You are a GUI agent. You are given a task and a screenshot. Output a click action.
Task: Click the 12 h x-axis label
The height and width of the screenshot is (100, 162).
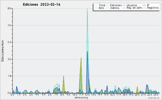pos(87,95)
